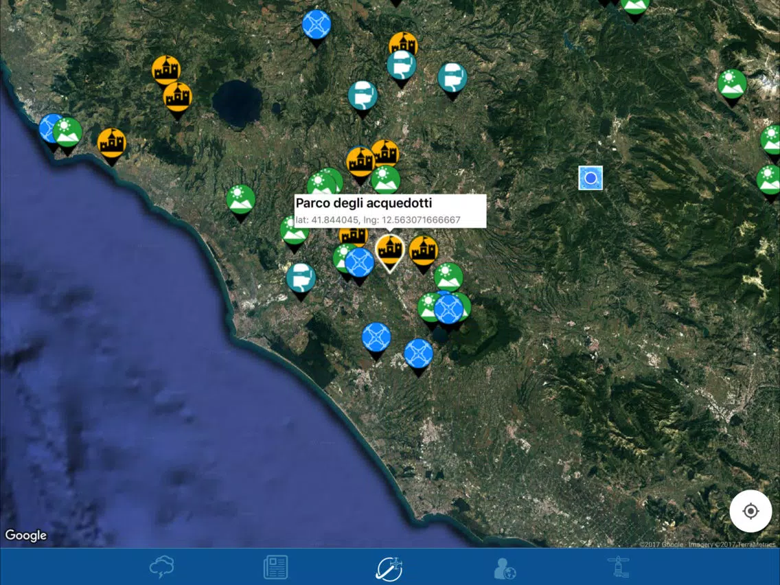The height and width of the screenshot is (585, 780).
Task: Switch to the news tab with newspaper icon
Action: pyautogui.click(x=276, y=567)
